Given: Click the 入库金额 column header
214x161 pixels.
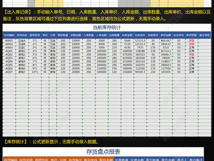Looking at the screenshot, I should pyautogui.click(x=102, y=35).
